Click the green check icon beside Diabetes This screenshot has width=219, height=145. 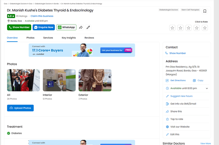pyautogui.click(x=8, y=133)
